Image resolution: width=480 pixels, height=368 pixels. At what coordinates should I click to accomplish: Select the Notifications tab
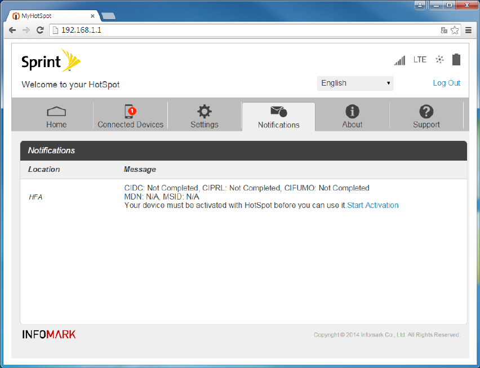point(278,117)
